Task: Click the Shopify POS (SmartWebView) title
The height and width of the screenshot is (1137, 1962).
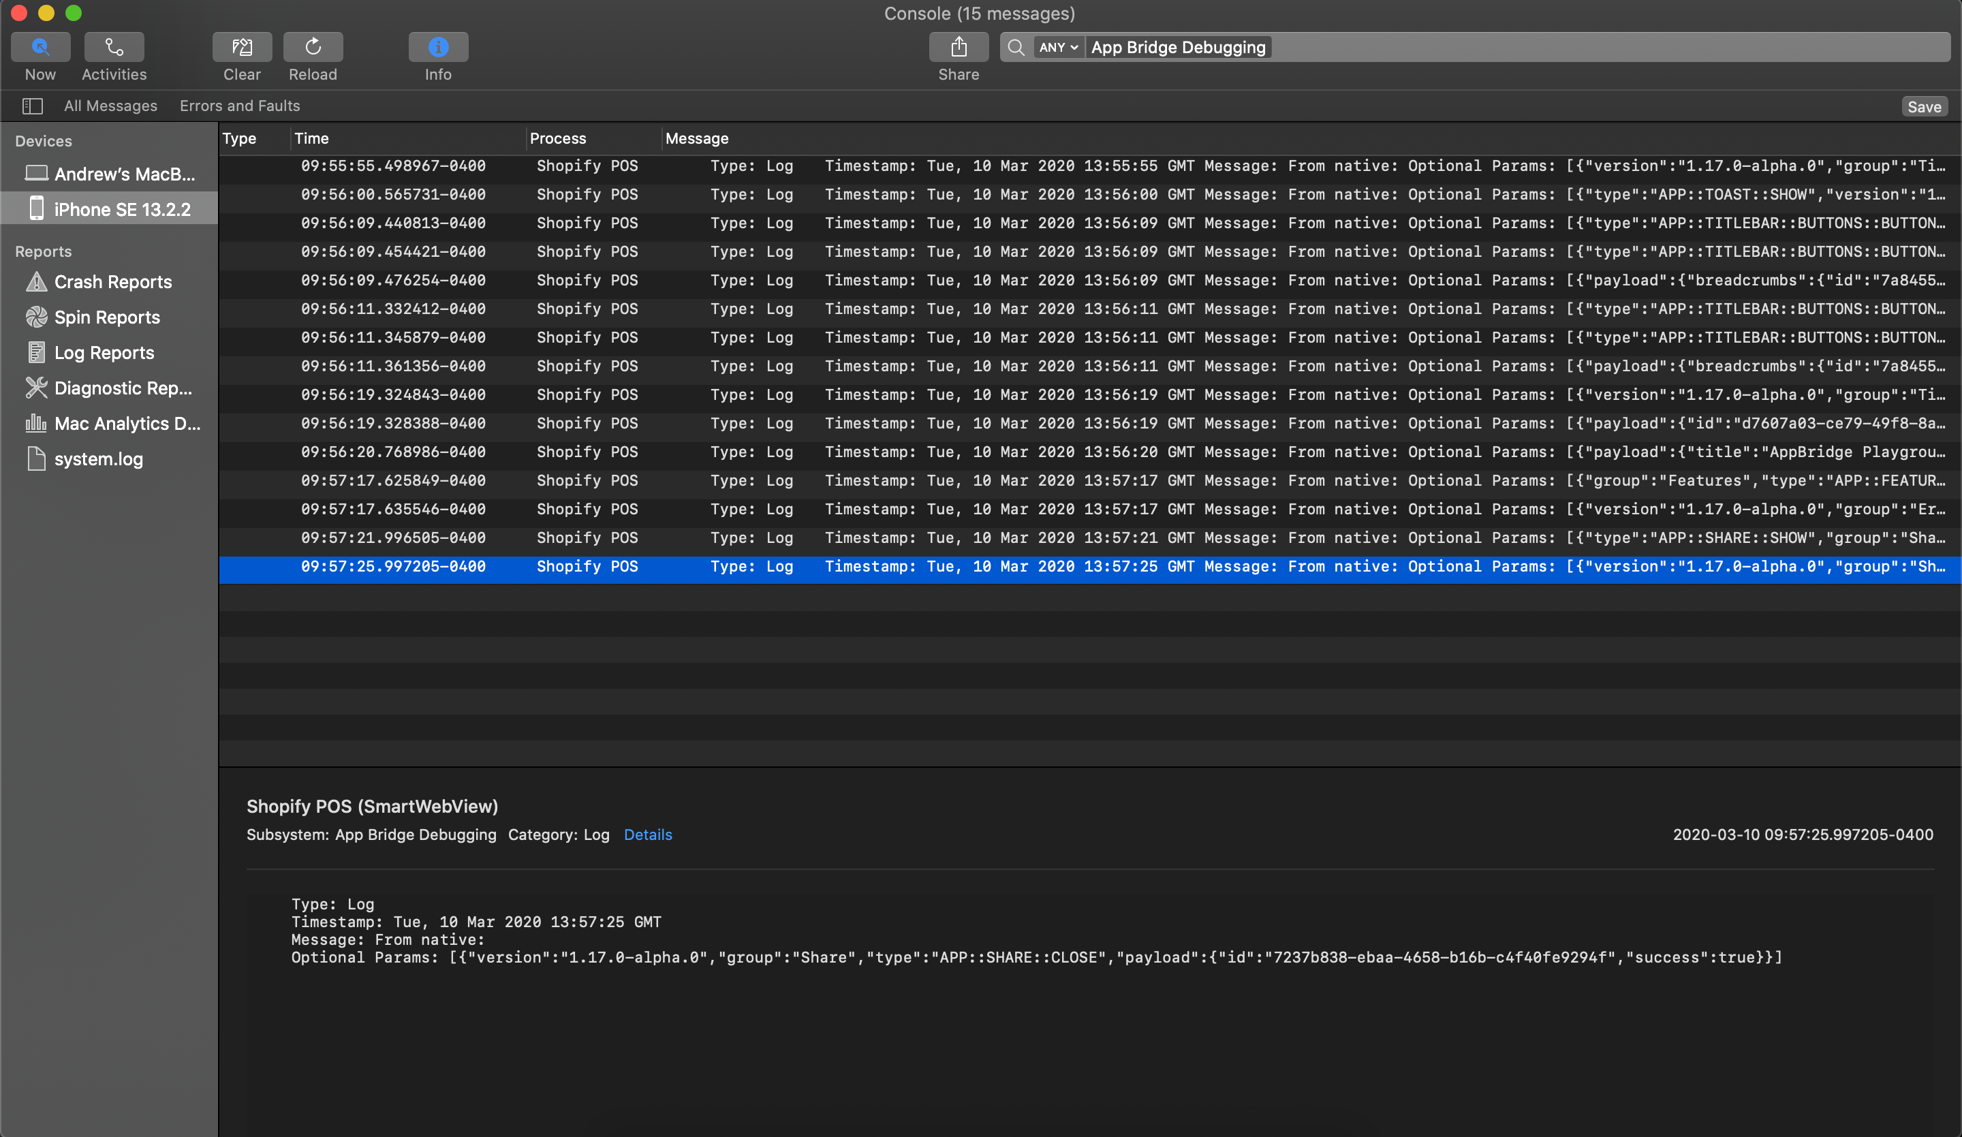Action: 372,807
